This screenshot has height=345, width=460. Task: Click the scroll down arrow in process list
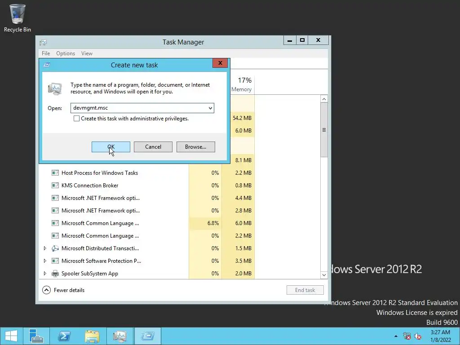tap(324, 275)
